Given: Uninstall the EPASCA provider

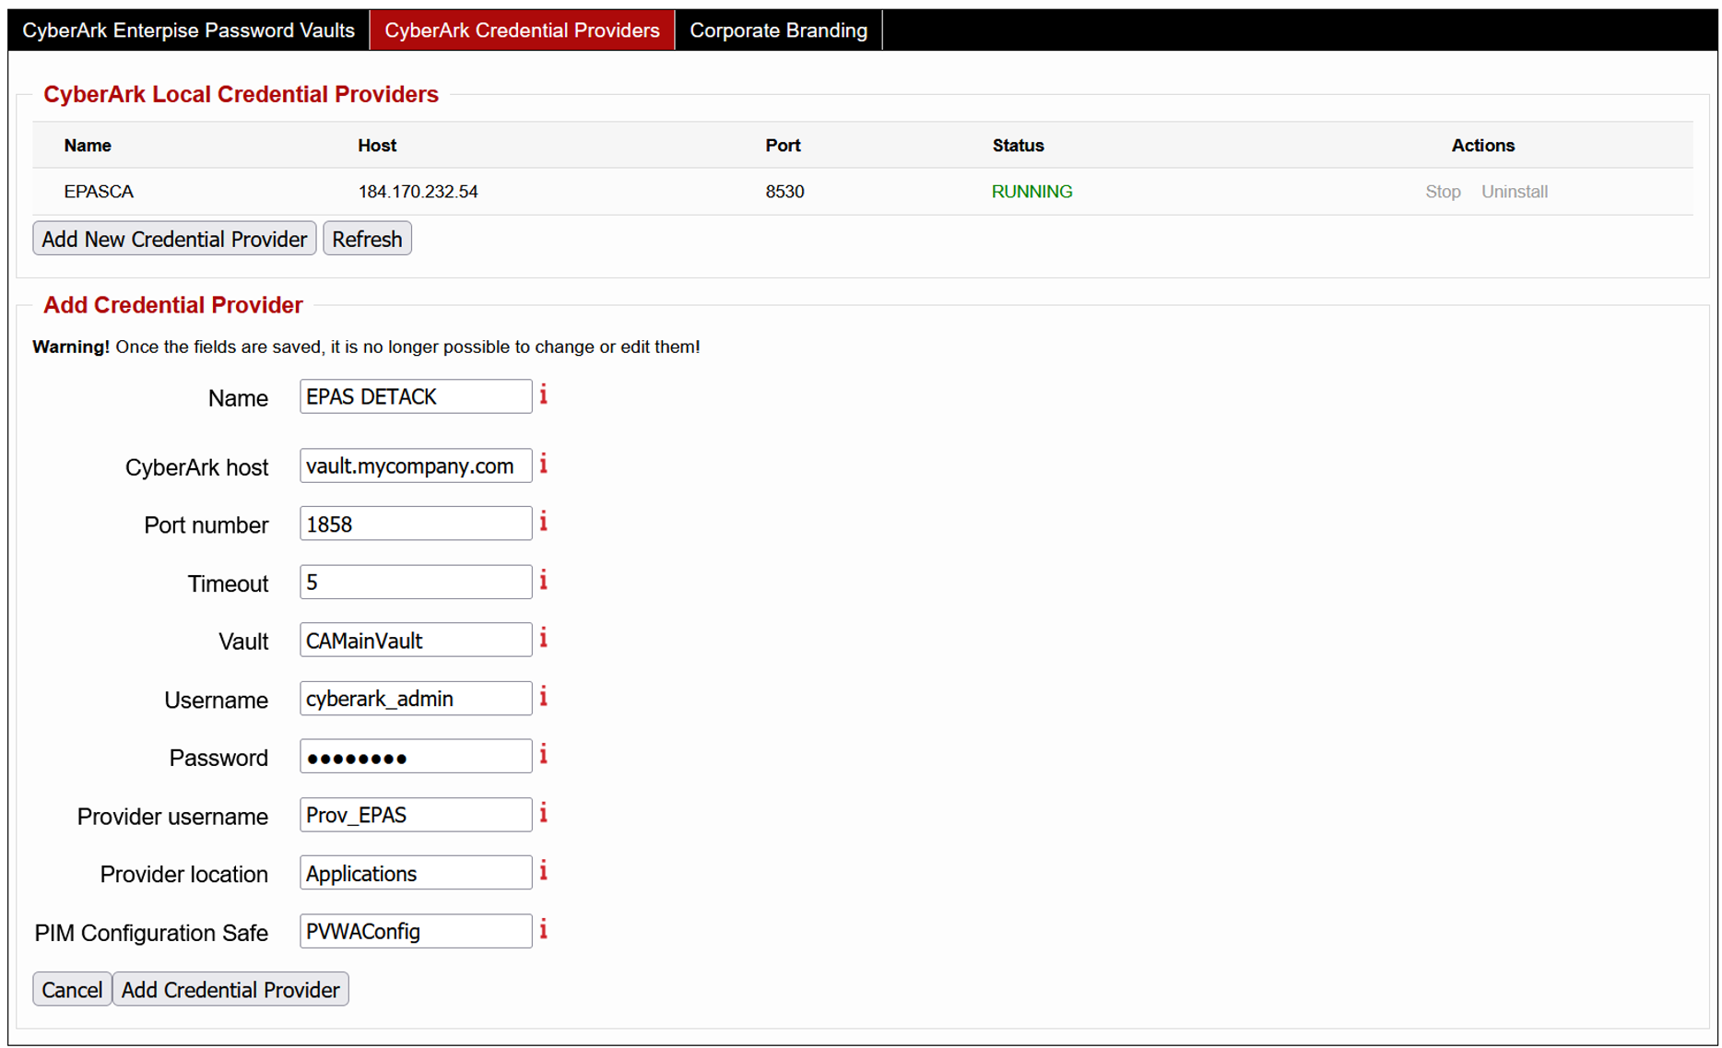Looking at the screenshot, I should tap(1515, 192).
